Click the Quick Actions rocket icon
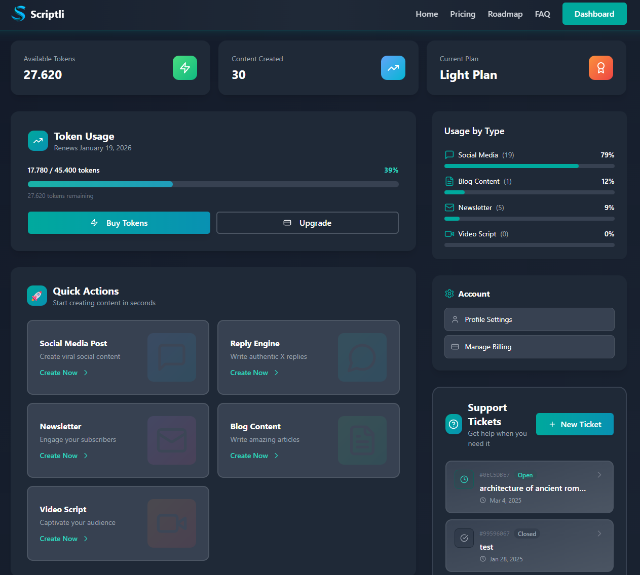640x575 pixels. pyautogui.click(x=37, y=296)
